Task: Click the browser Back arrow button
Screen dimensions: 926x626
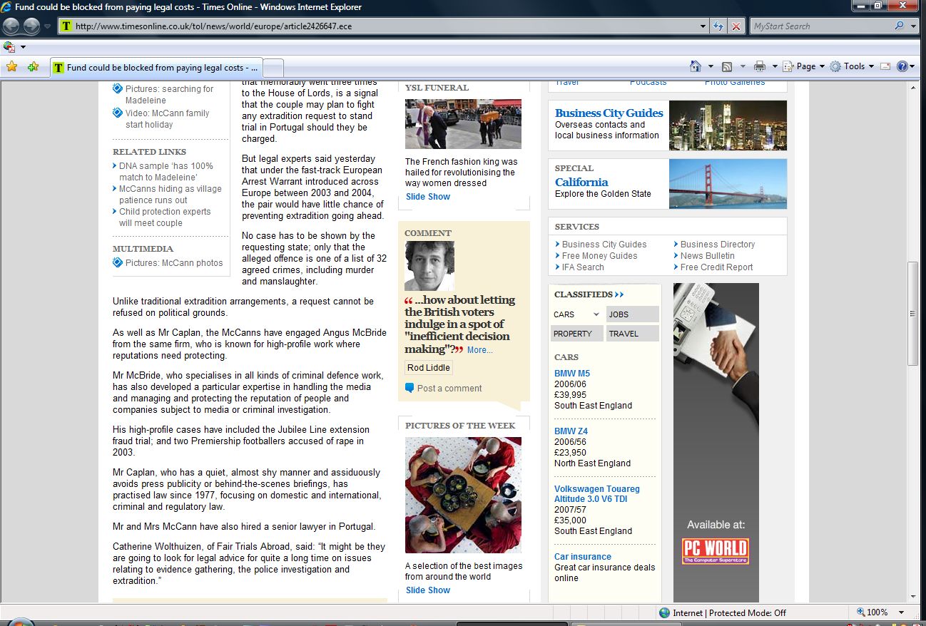Action: 11,26
